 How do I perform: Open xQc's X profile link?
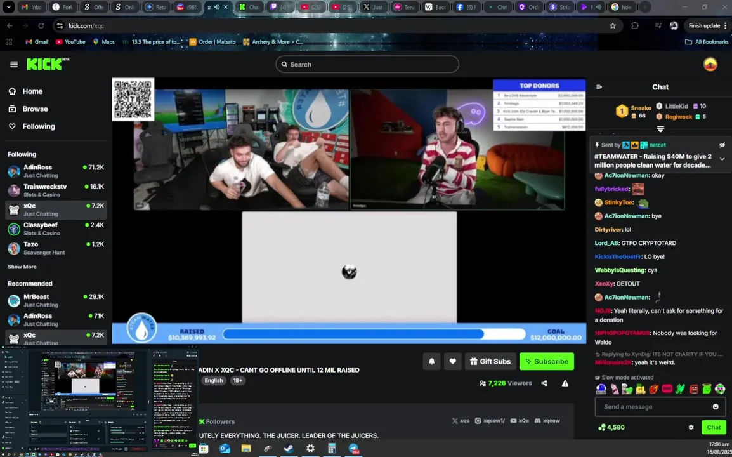(461, 421)
